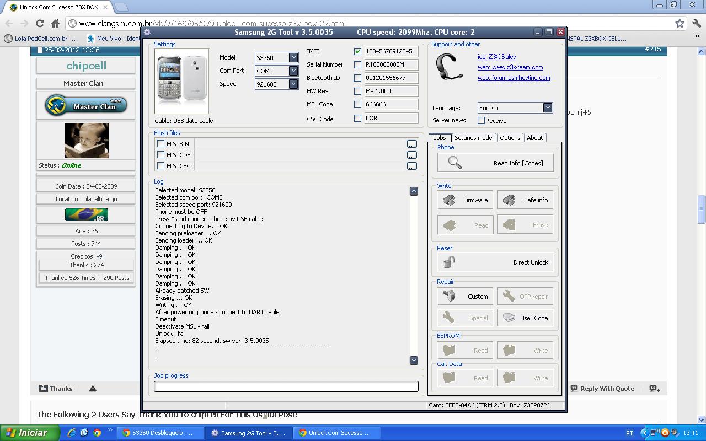
Task: Click the Master Clan rank badge
Action: (x=86, y=105)
